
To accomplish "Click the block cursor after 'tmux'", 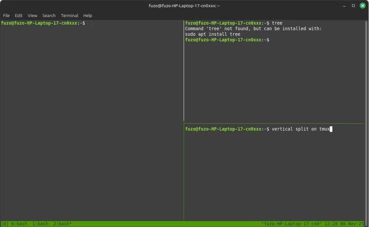I will coord(331,129).
